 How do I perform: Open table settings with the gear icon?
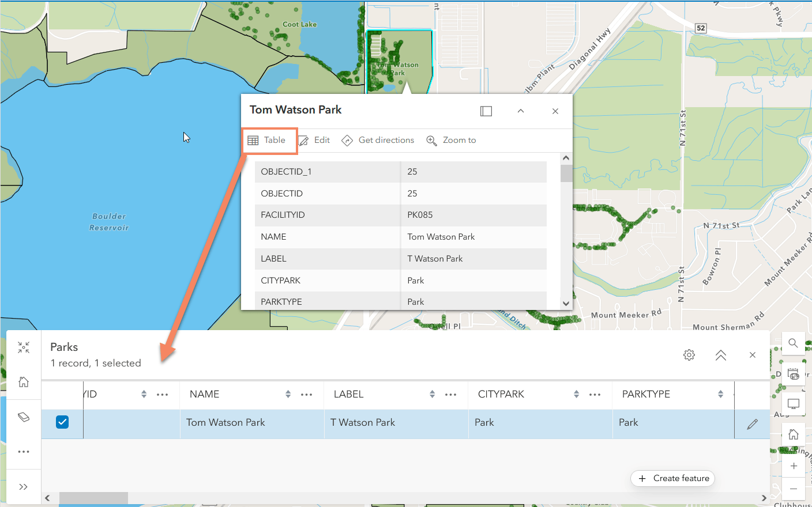point(689,355)
